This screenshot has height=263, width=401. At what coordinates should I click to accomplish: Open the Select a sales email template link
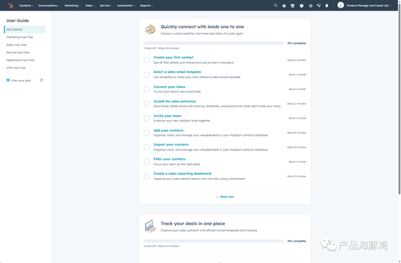point(177,72)
